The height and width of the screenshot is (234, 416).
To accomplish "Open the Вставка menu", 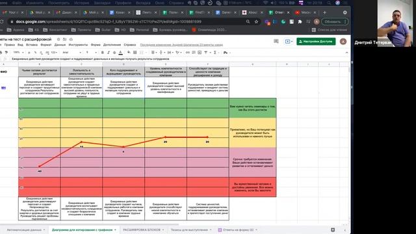I will click(x=32, y=45).
